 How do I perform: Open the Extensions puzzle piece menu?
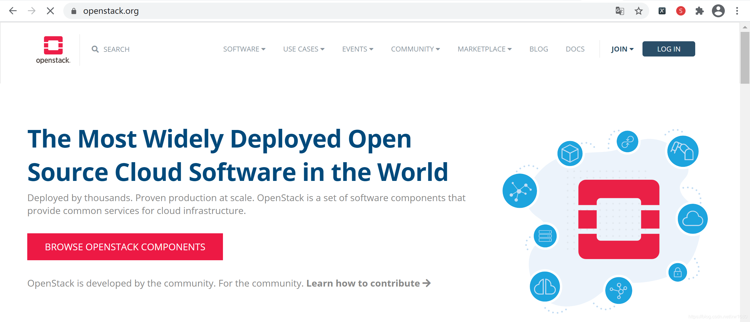point(699,11)
